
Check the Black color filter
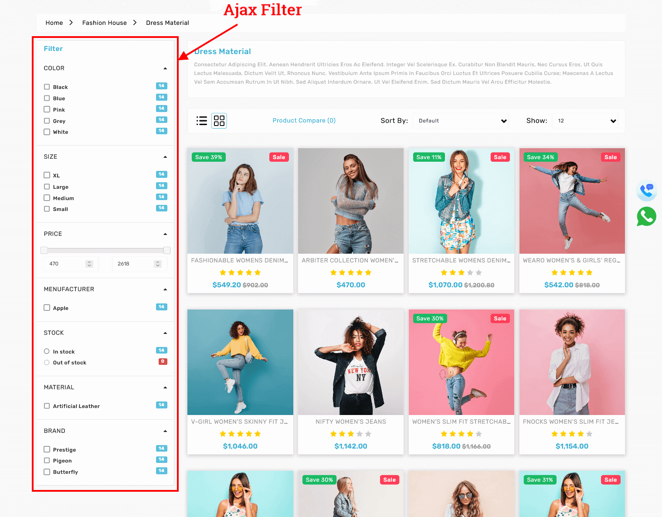point(47,87)
